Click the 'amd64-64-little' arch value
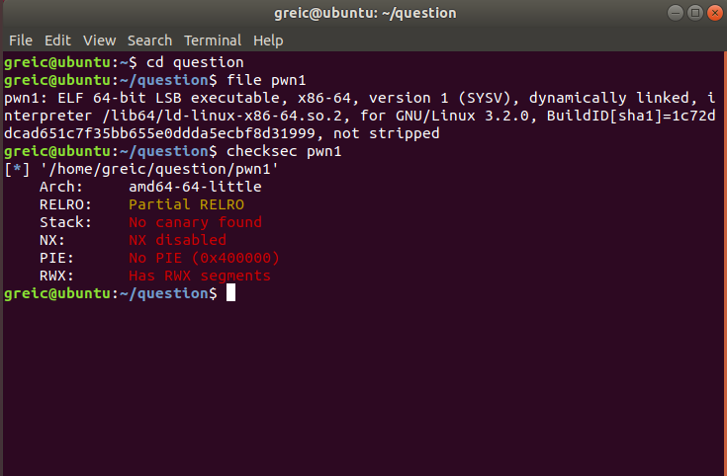The width and height of the screenshot is (727, 476). 195,187
